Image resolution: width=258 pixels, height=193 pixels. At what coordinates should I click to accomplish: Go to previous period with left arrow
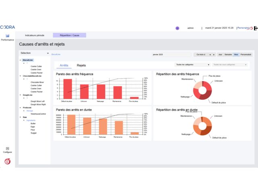pos(210,54)
